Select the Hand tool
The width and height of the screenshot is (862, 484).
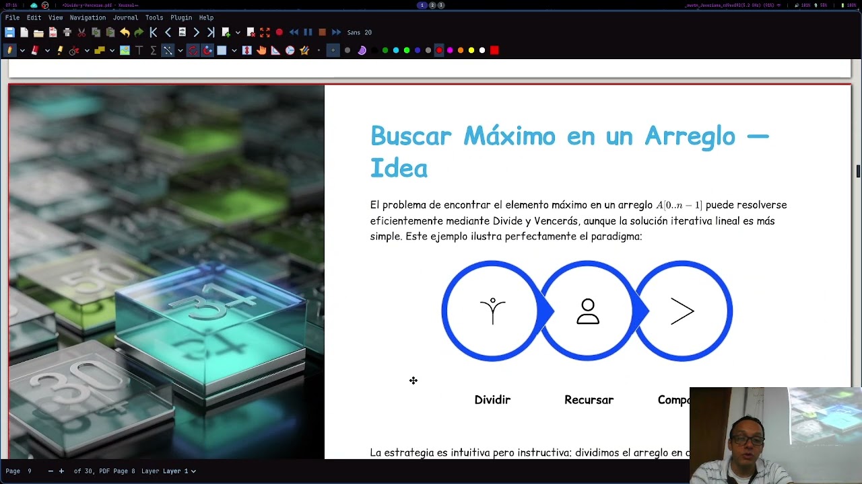coord(261,50)
